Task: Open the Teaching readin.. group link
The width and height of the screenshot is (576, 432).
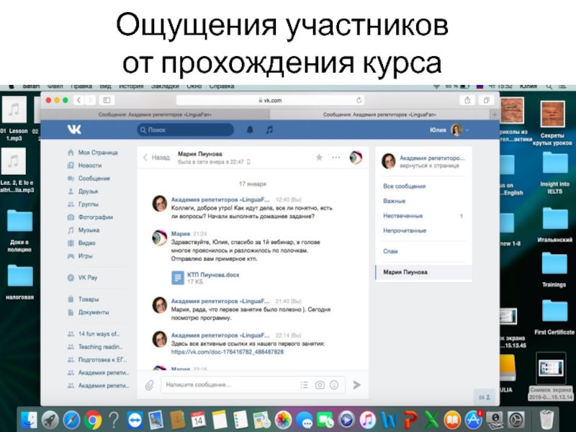Action: point(95,347)
